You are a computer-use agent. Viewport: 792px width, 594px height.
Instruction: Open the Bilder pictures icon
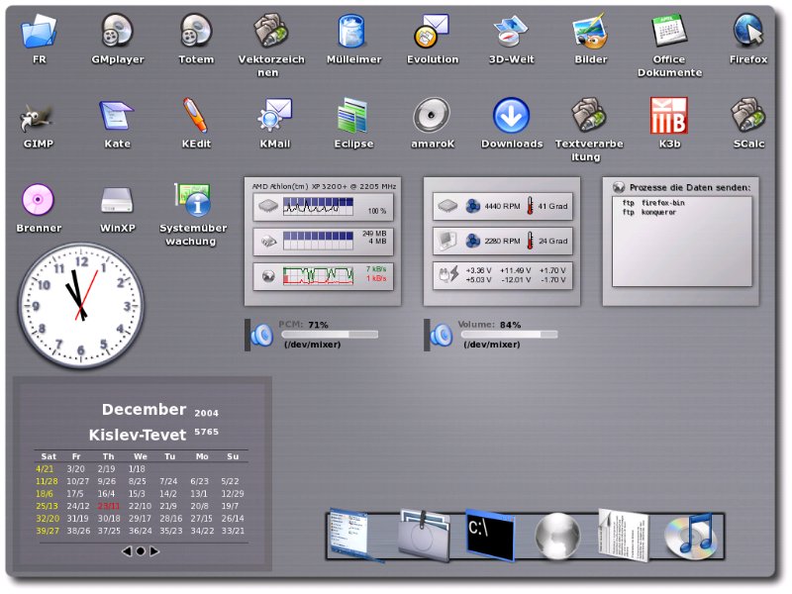(x=590, y=31)
